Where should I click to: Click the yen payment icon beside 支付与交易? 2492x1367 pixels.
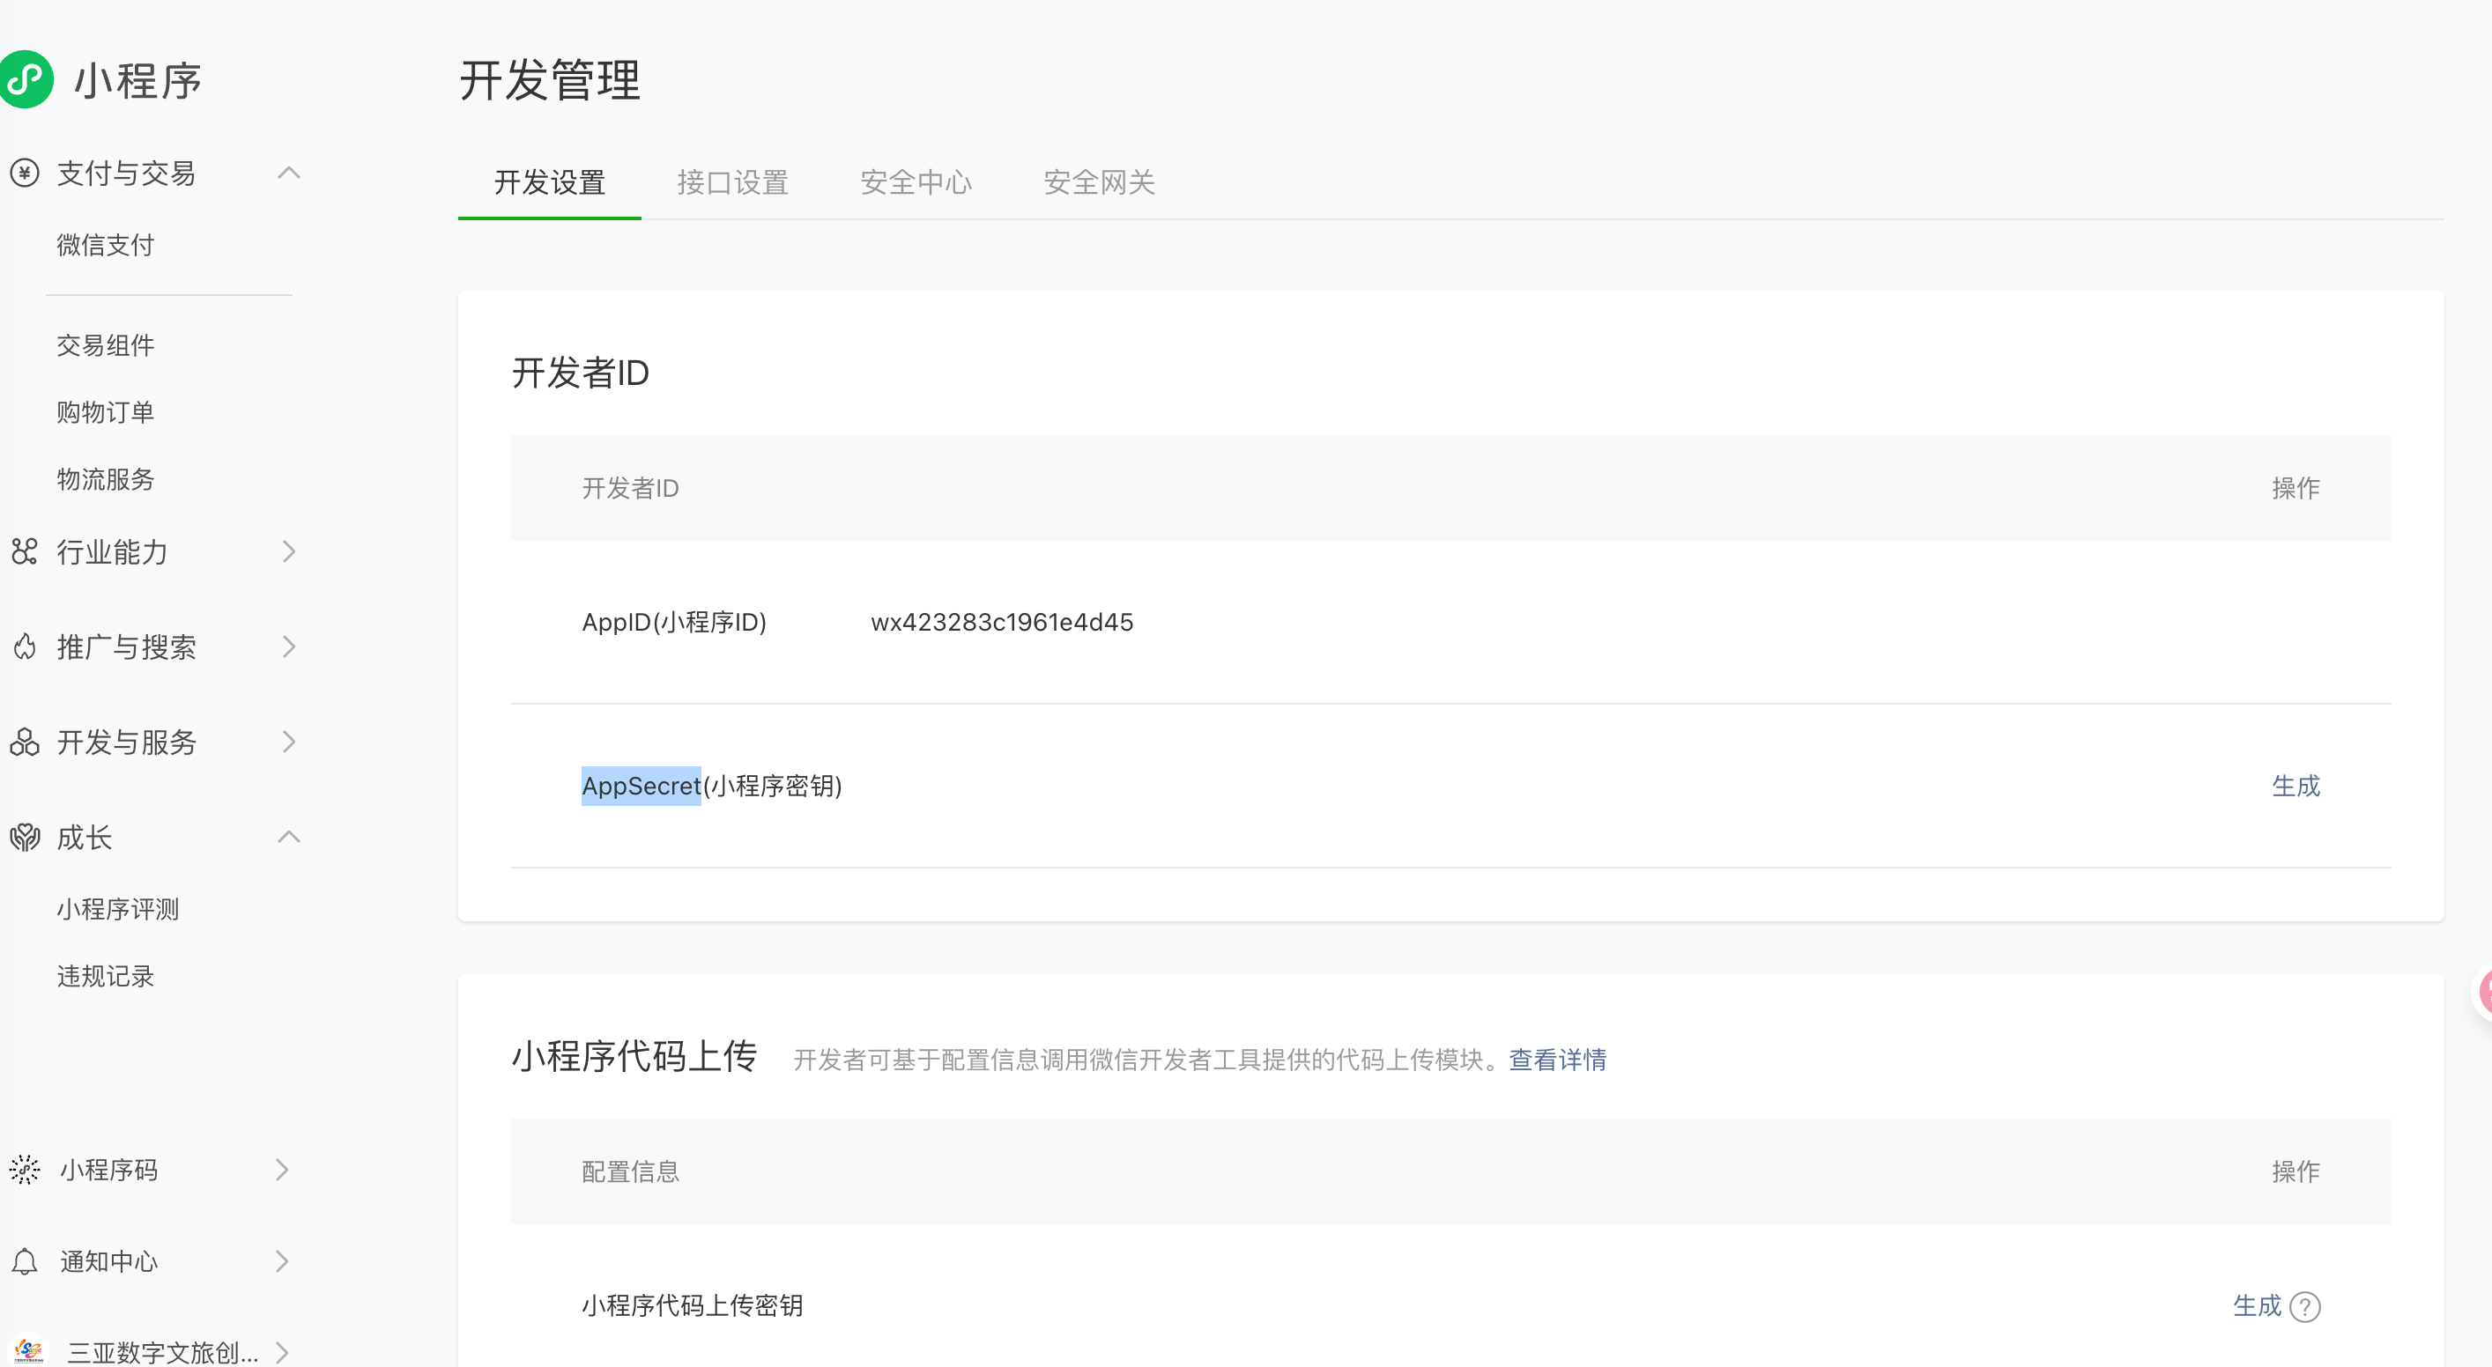(x=24, y=173)
